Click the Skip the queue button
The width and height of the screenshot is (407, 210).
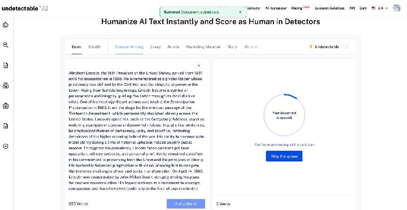point(284,156)
